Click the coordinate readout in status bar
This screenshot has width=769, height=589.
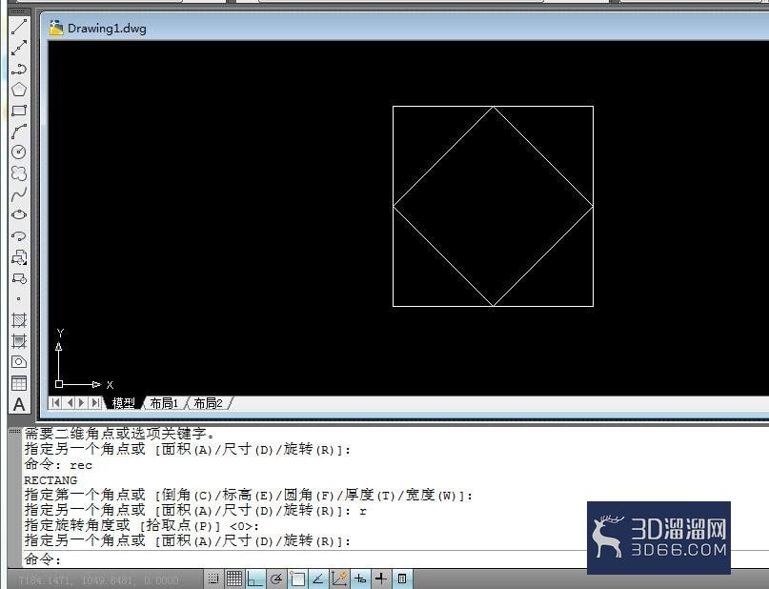click(98, 580)
